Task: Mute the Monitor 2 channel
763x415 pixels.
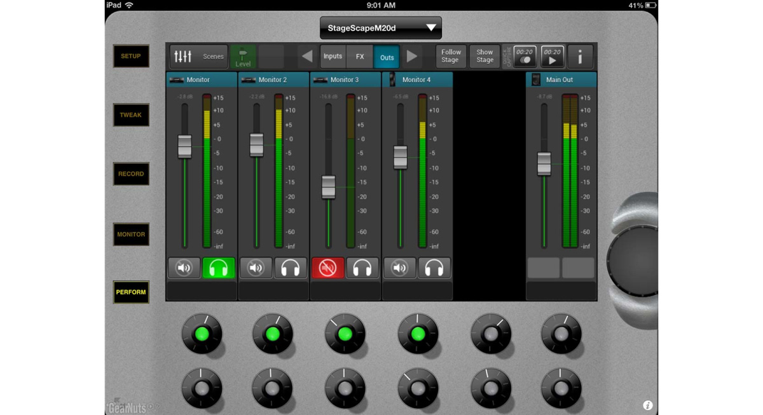Action: point(256,268)
